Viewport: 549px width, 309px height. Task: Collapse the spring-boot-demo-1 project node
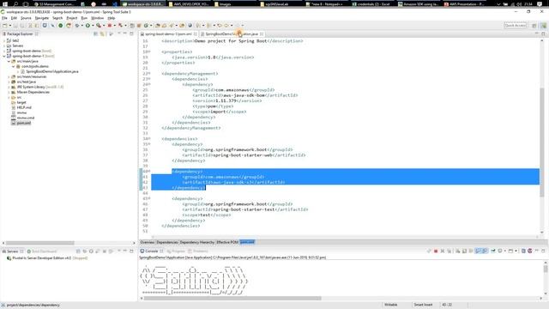(4, 56)
